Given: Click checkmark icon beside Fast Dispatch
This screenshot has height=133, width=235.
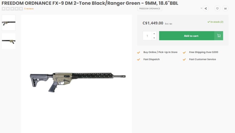Looking at the screenshot, I should tap(139, 59).
